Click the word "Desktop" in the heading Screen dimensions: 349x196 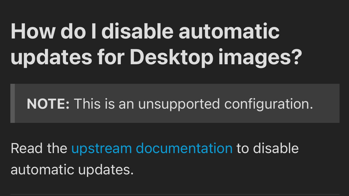coord(171,57)
